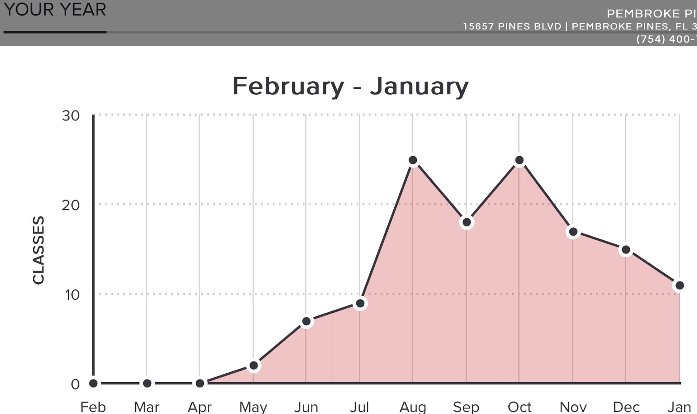
Task: Select the YOUR YEAR tab
Action: tap(55, 10)
